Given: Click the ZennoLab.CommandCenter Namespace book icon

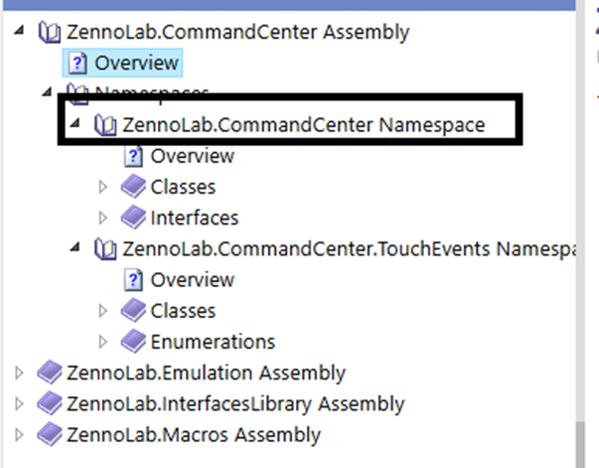Looking at the screenshot, I should tap(105, 125).
